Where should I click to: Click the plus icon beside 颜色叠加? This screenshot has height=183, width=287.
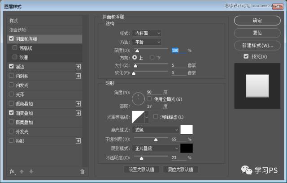pos(78,104)
